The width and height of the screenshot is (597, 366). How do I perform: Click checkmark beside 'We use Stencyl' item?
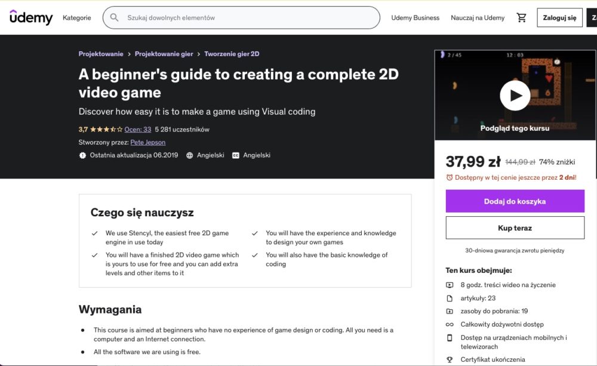(x=94, y=233)
